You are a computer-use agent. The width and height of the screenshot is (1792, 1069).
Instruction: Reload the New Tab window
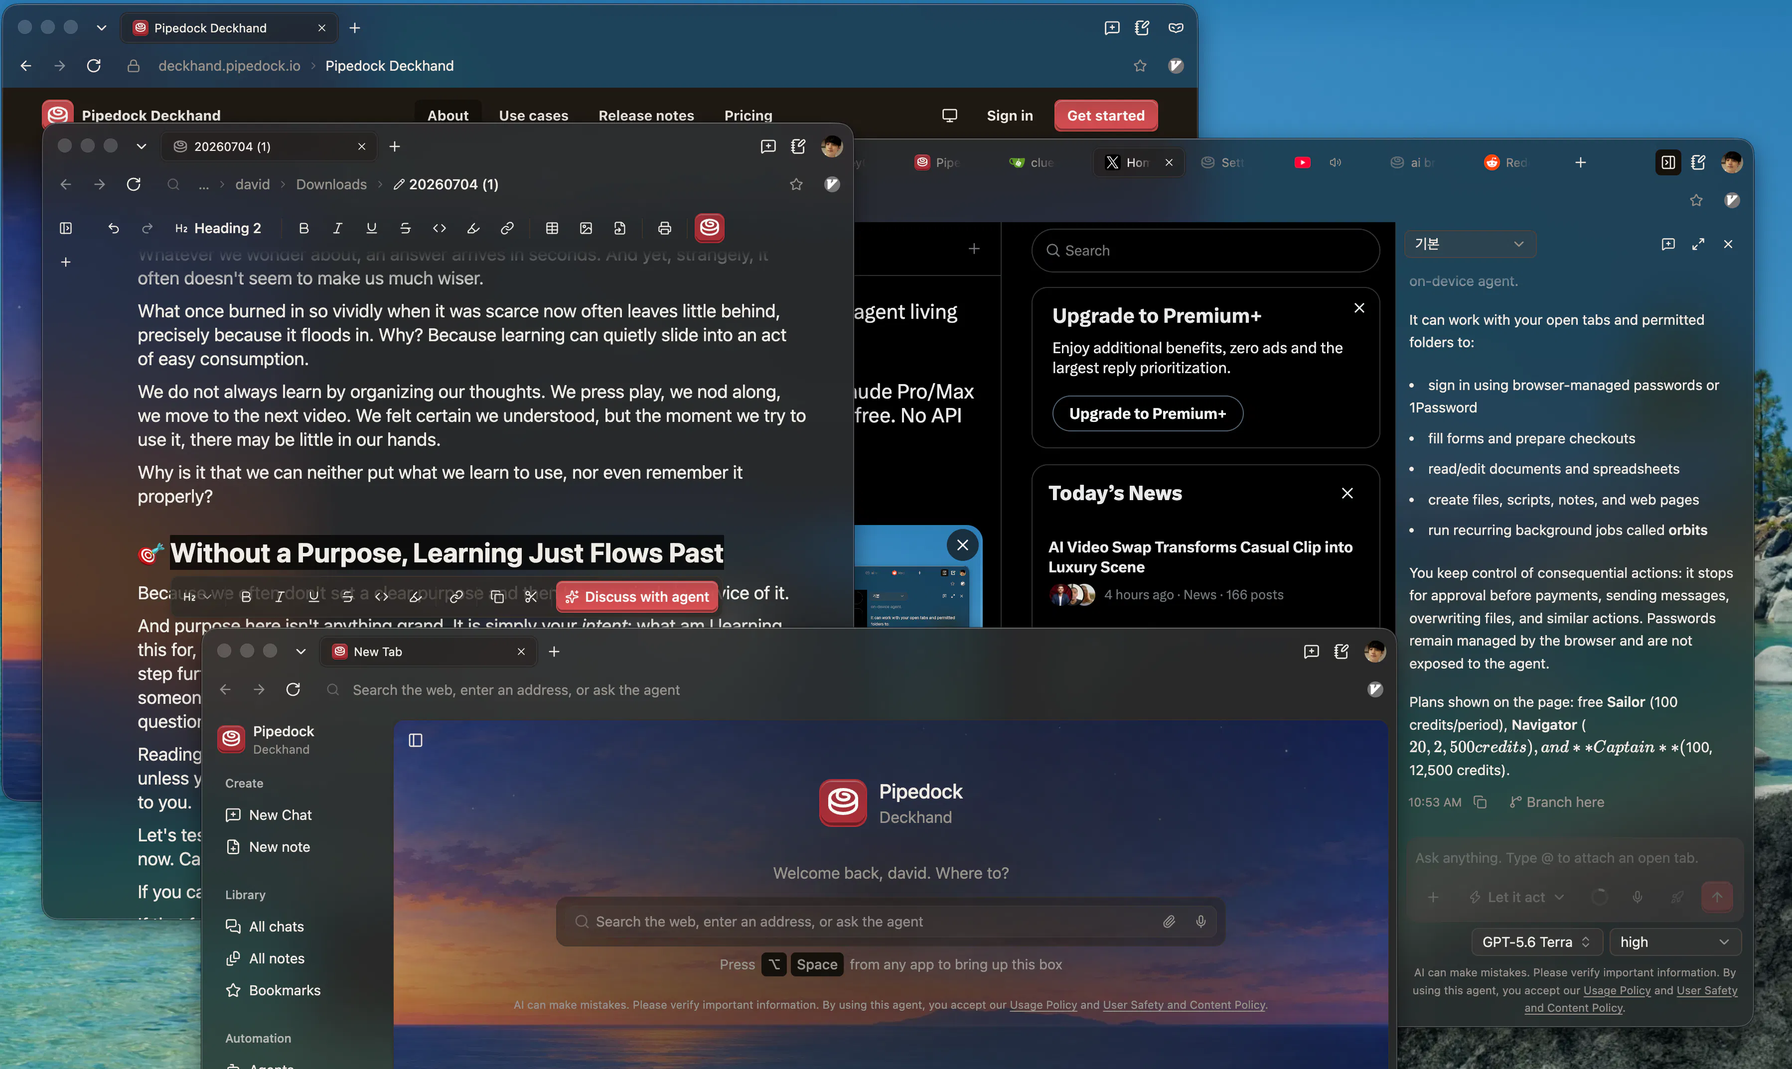coord(293,689)
